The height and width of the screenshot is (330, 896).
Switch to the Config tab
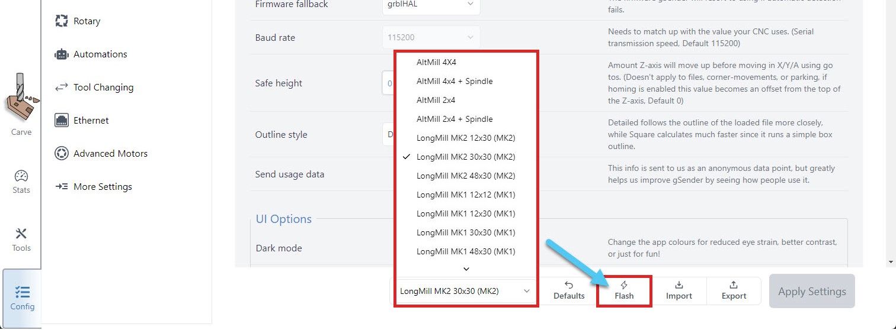click(22, 298)
